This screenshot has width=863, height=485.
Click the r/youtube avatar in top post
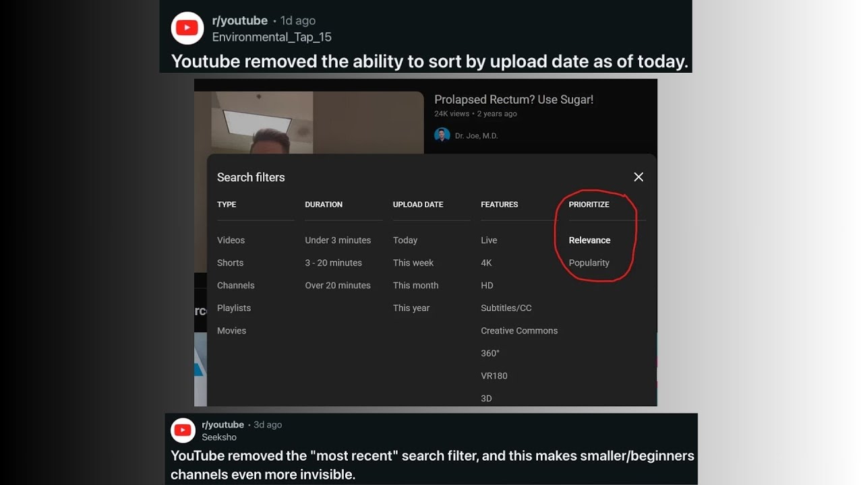tap(187, 28)
